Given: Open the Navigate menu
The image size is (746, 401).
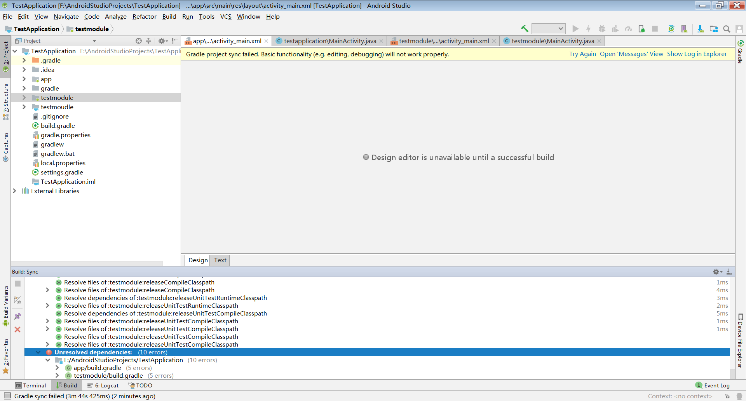Looking at the screenshot, I should click(x=66, y=16).
